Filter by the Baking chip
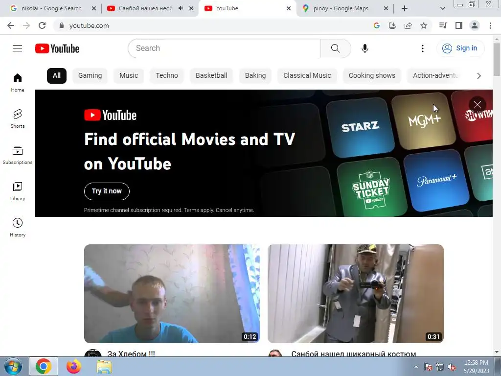 tap(255, 76)
